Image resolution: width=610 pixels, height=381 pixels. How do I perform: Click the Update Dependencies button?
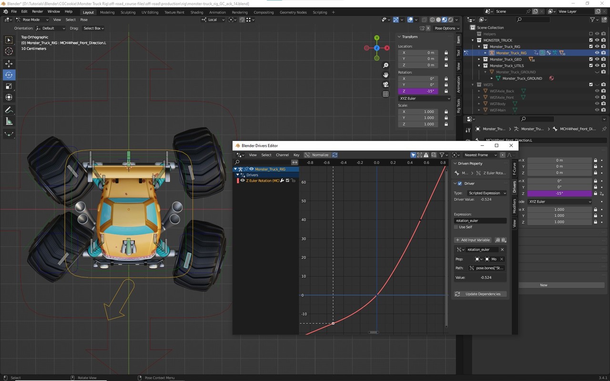[x=479, y=294]
